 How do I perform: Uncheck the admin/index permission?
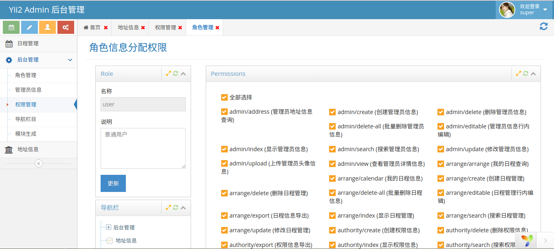(x=224, y=149)
